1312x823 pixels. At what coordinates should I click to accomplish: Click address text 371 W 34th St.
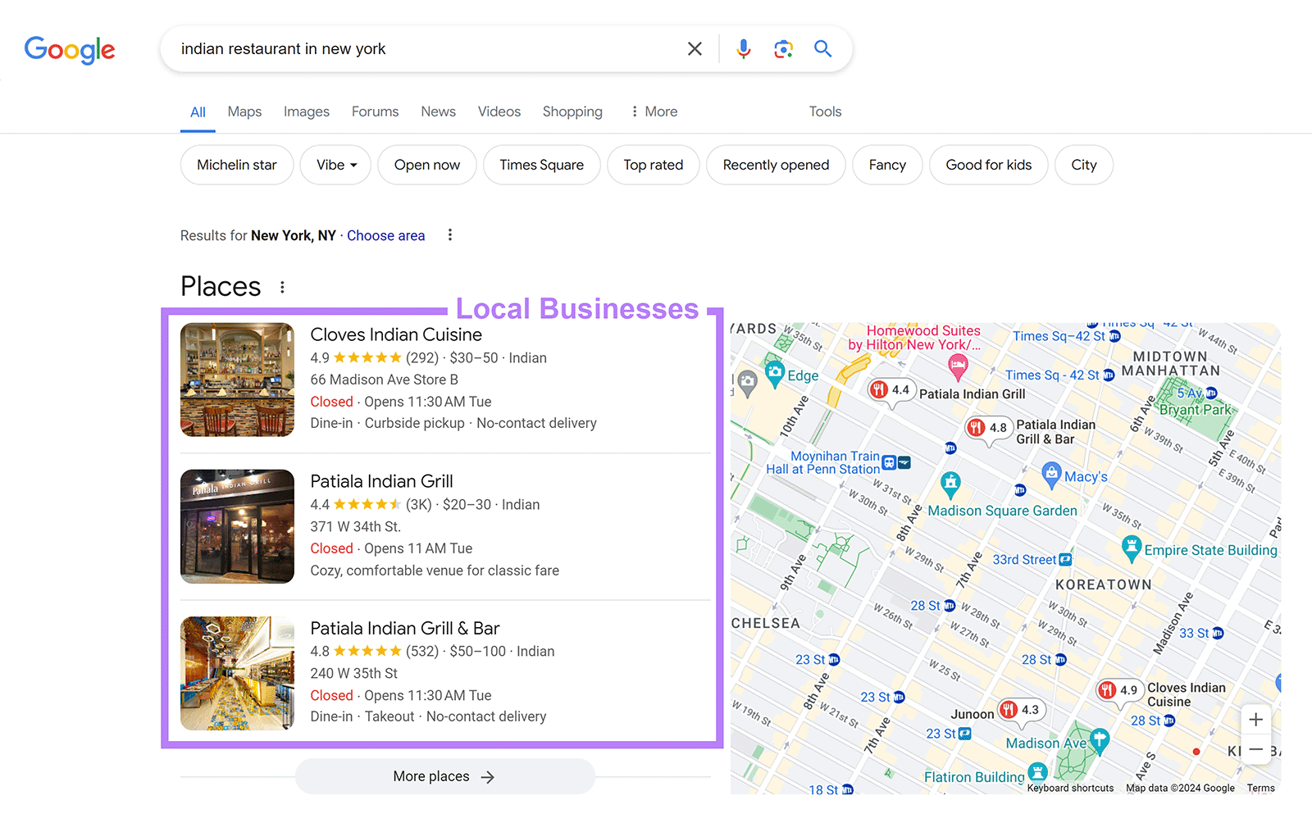click(355, 526)
